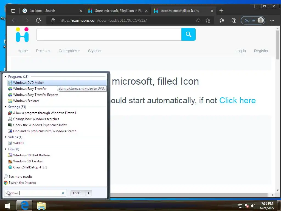Collapse the Settings (53) group

(x=5, y=107)
